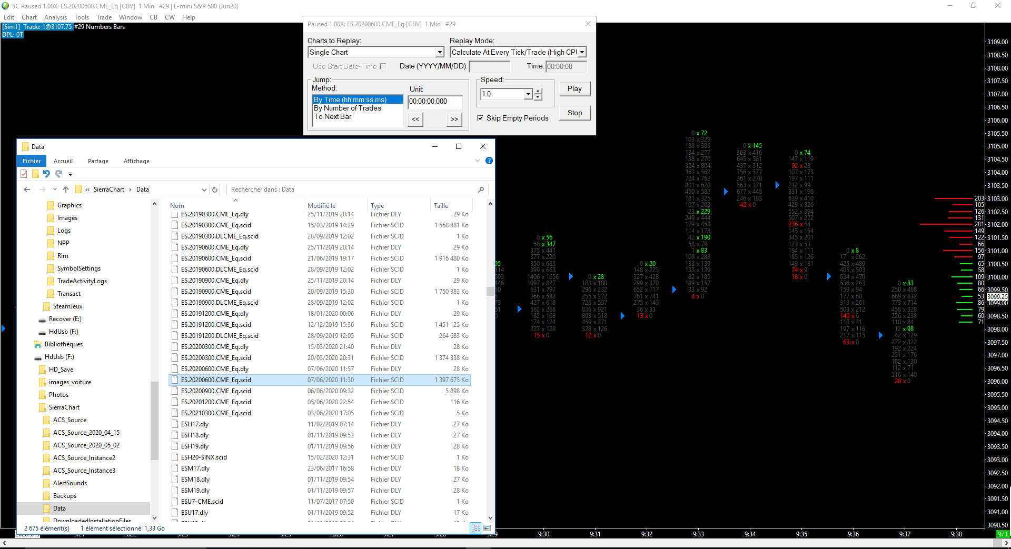The image size is (1011, 549).
Task: Open the Replay Mode dropdown
Action: pos(582,52)
